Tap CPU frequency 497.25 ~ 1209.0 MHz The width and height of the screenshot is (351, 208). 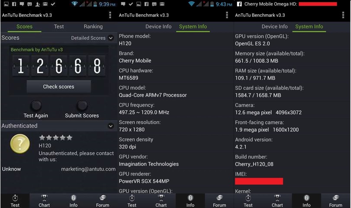click(144, 112)
